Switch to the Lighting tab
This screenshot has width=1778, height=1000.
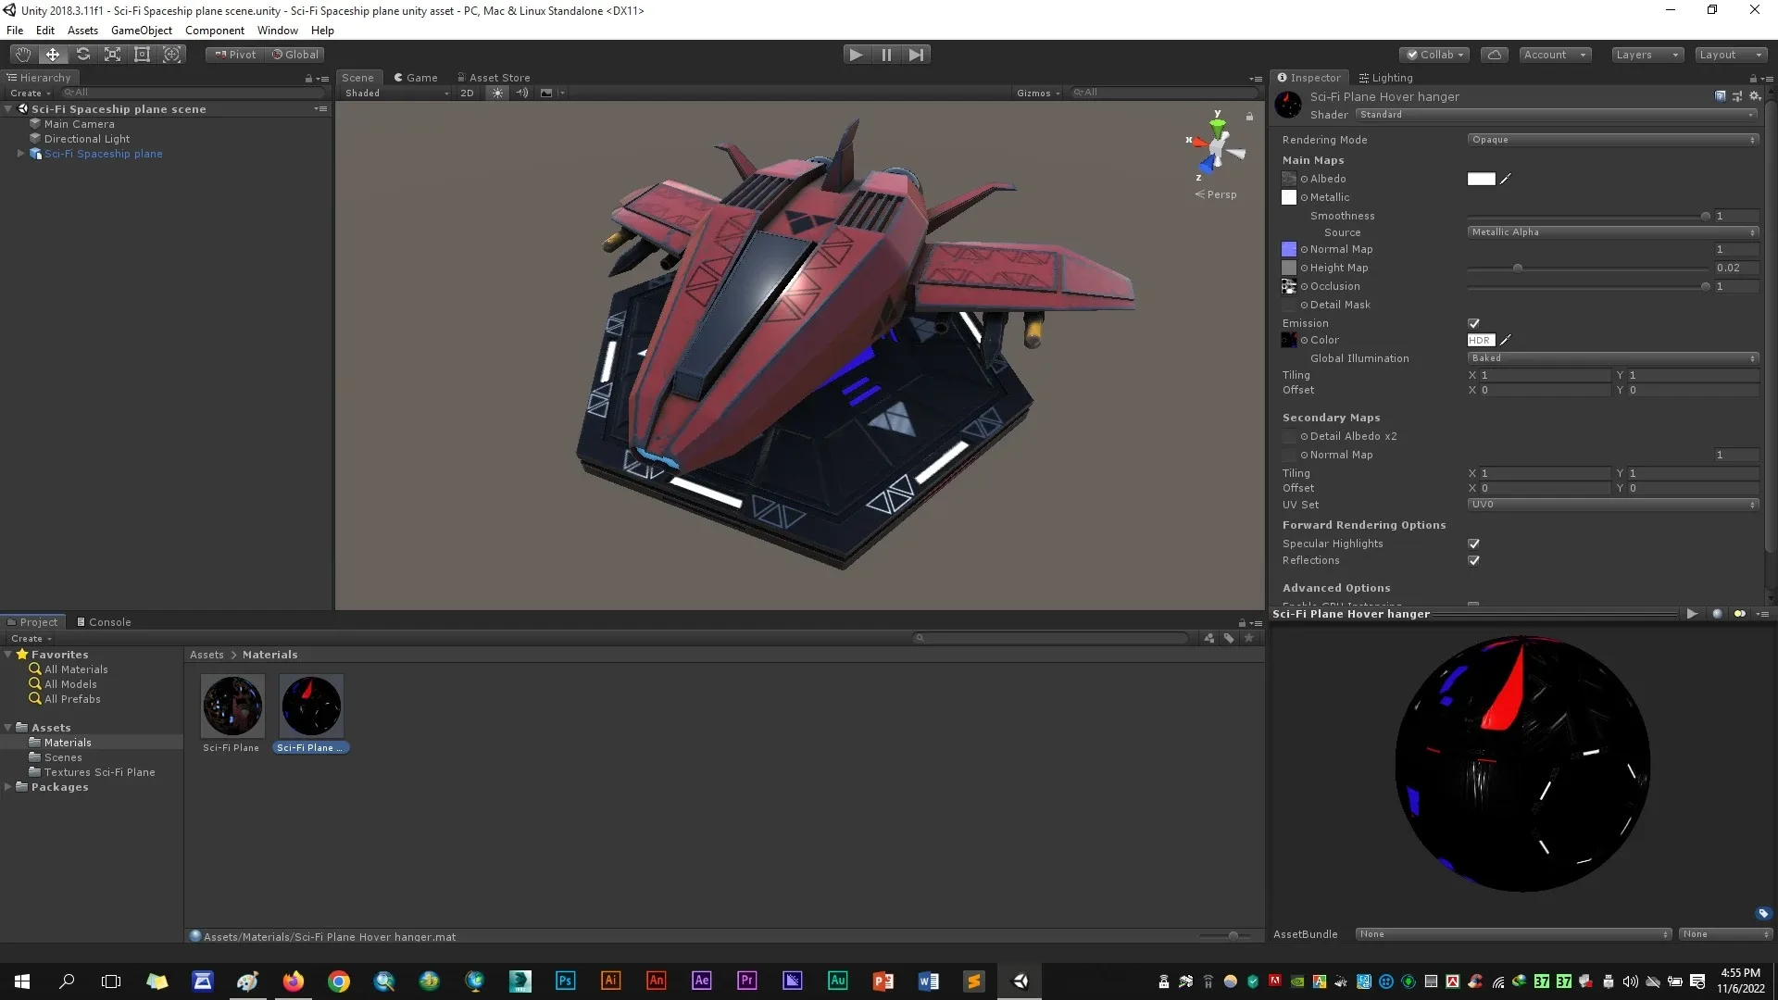pyautogui.click(x=1385, y=78)
